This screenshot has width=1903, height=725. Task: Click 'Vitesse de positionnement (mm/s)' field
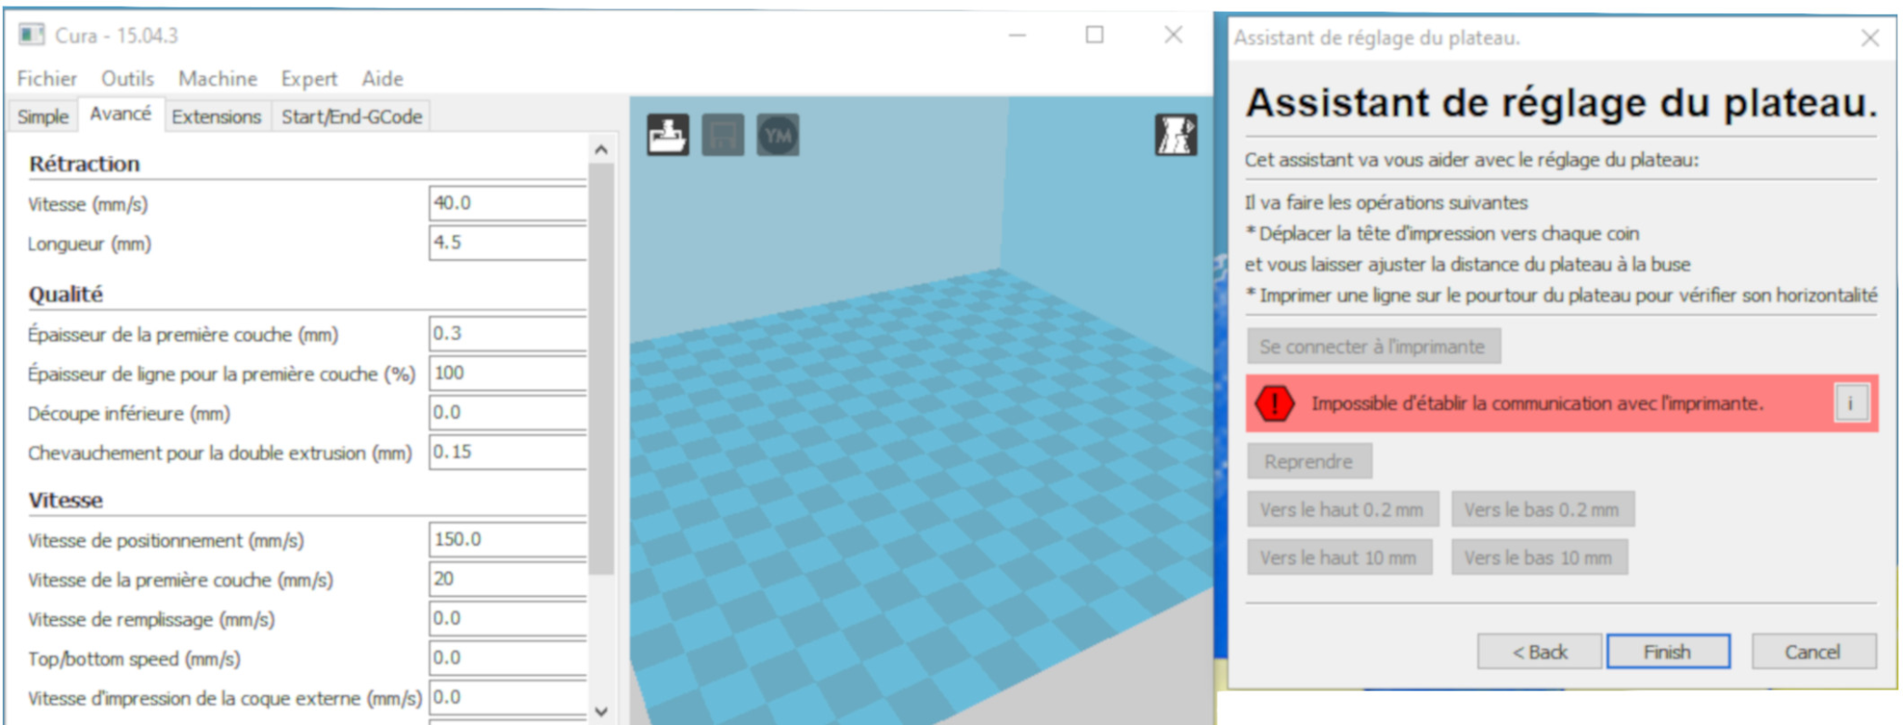coord(507,540)
